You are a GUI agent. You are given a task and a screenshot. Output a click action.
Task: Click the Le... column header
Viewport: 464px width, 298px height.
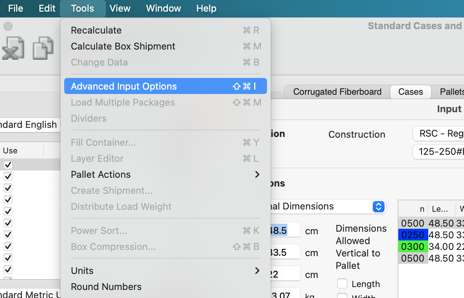tap(442, 209)
